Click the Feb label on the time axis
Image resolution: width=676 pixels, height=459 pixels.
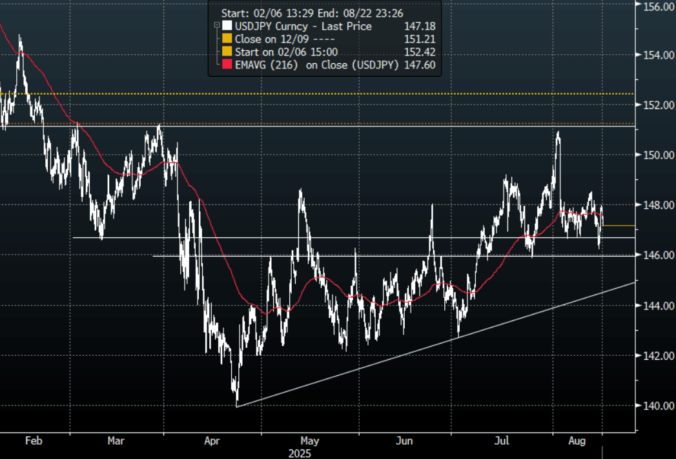[33, 441]
